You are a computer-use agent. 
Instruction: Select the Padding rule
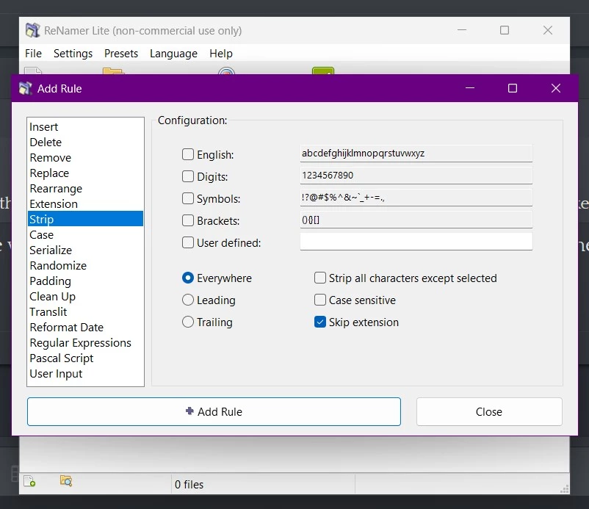click(86, 281)
